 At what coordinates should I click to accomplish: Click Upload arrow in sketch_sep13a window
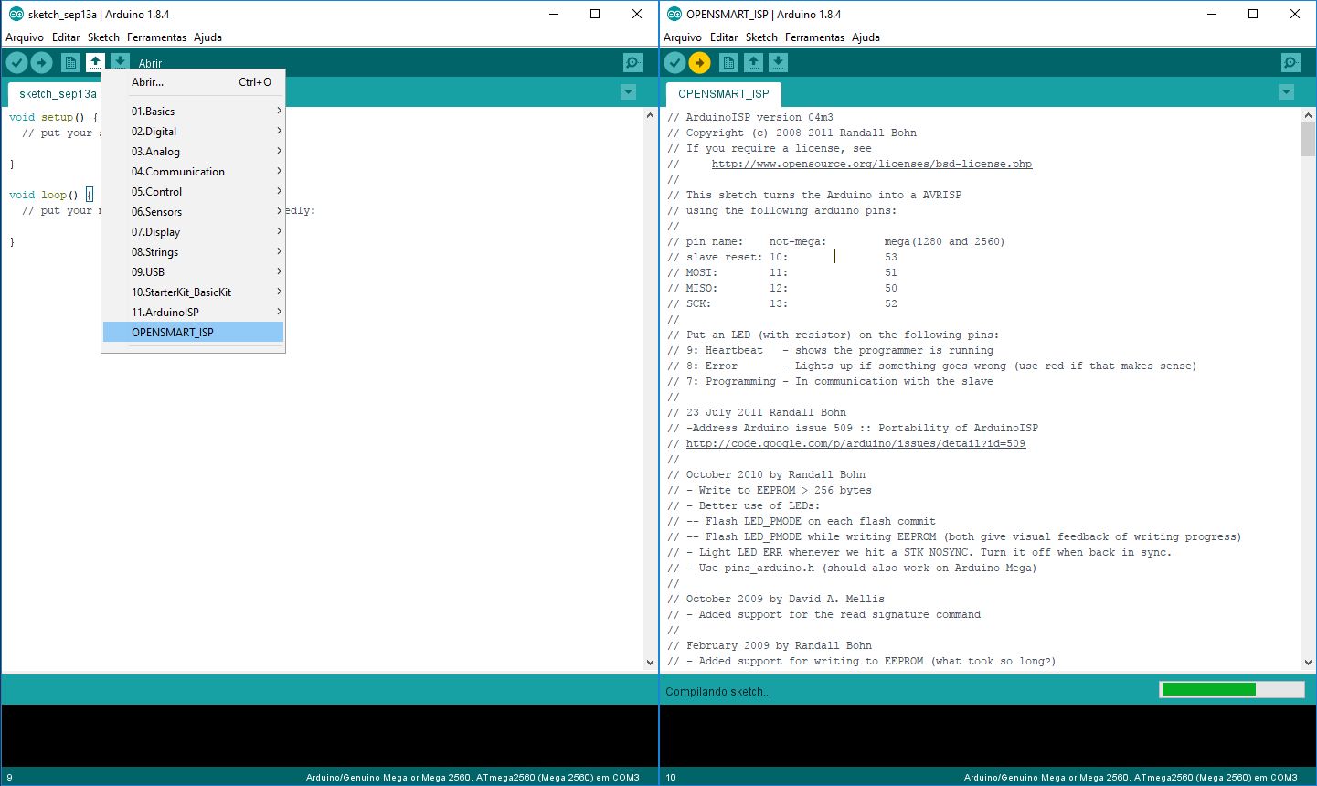coord(41,62)
